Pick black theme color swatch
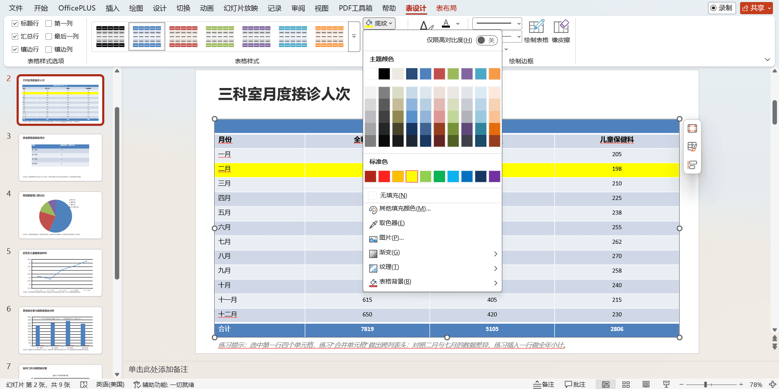 (x=384, y=74)
